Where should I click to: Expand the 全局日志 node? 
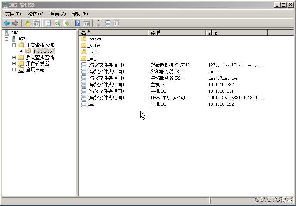pyautogui.click(x=14, y=70)
